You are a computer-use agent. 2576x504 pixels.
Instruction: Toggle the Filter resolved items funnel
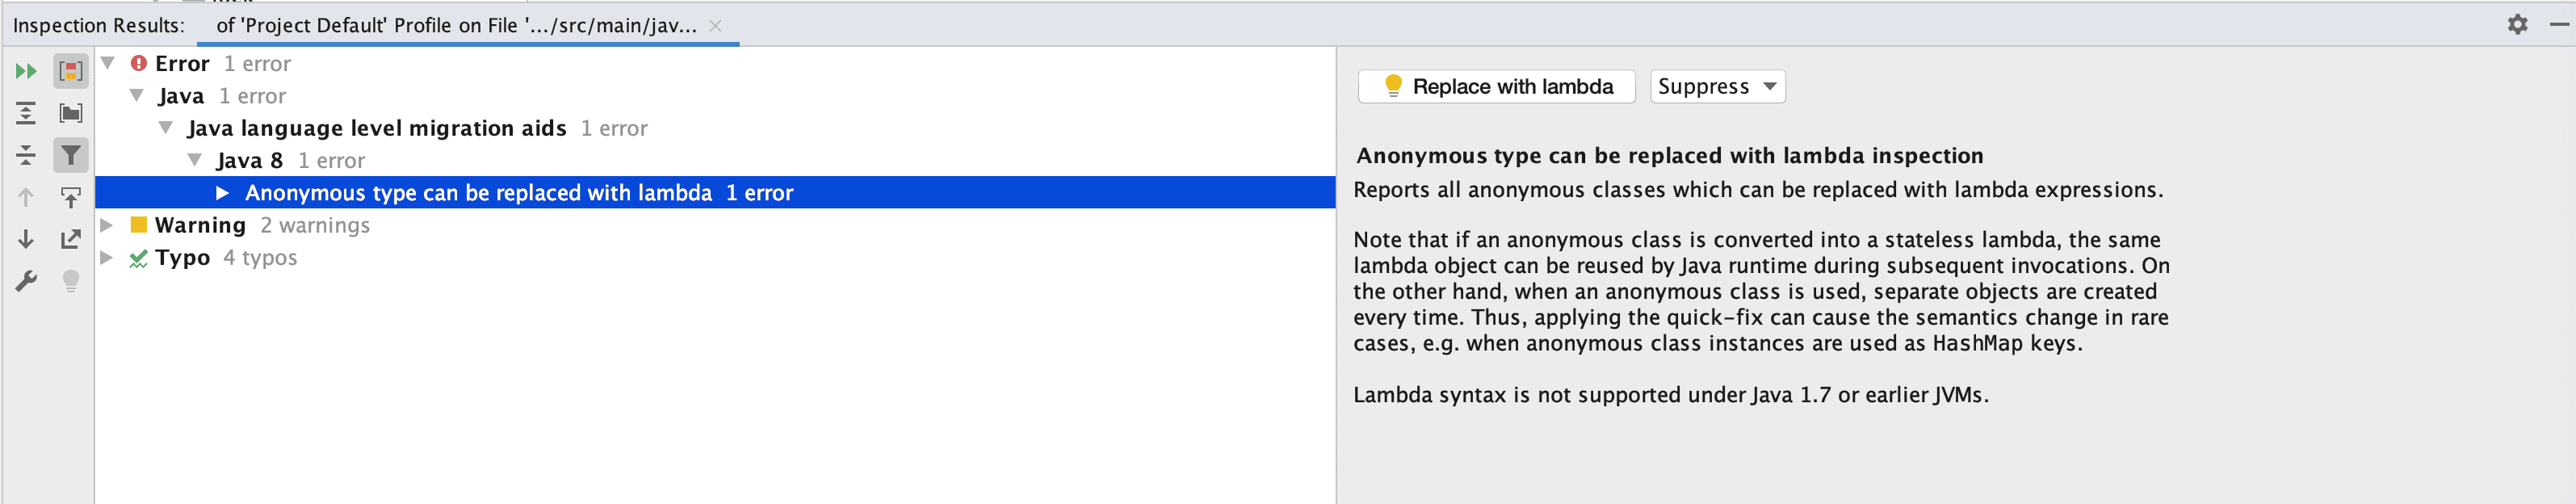(70, 155)
